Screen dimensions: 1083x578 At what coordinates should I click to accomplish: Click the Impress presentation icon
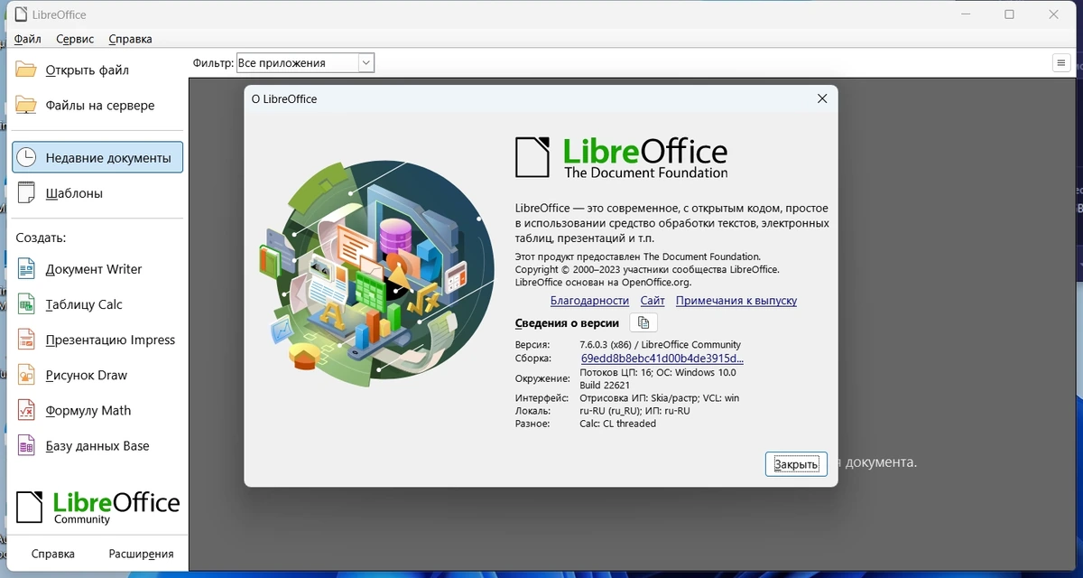pyautogui.click(x=27, y=340)
